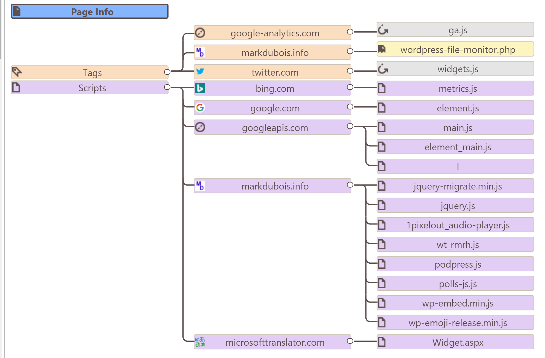Viewport: 545px width, 358px height.
Task: Open the widgets.js leaf node
Action: pos(455,69)
